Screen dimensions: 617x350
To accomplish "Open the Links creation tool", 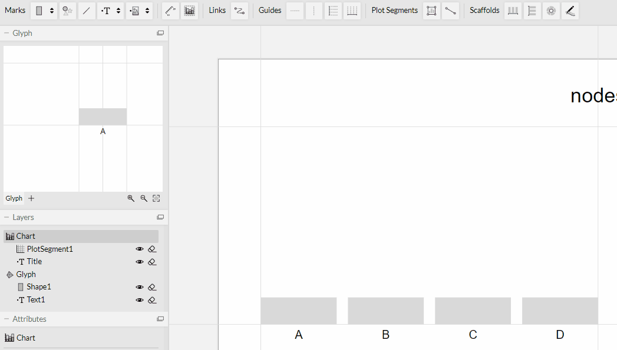I will coord(239,11).
